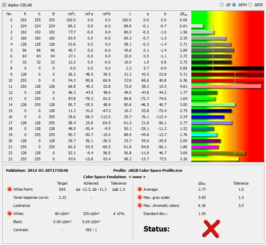Click the yellow bar in row 23
Screen dimensions: 266x245
[x=215, y=159]
